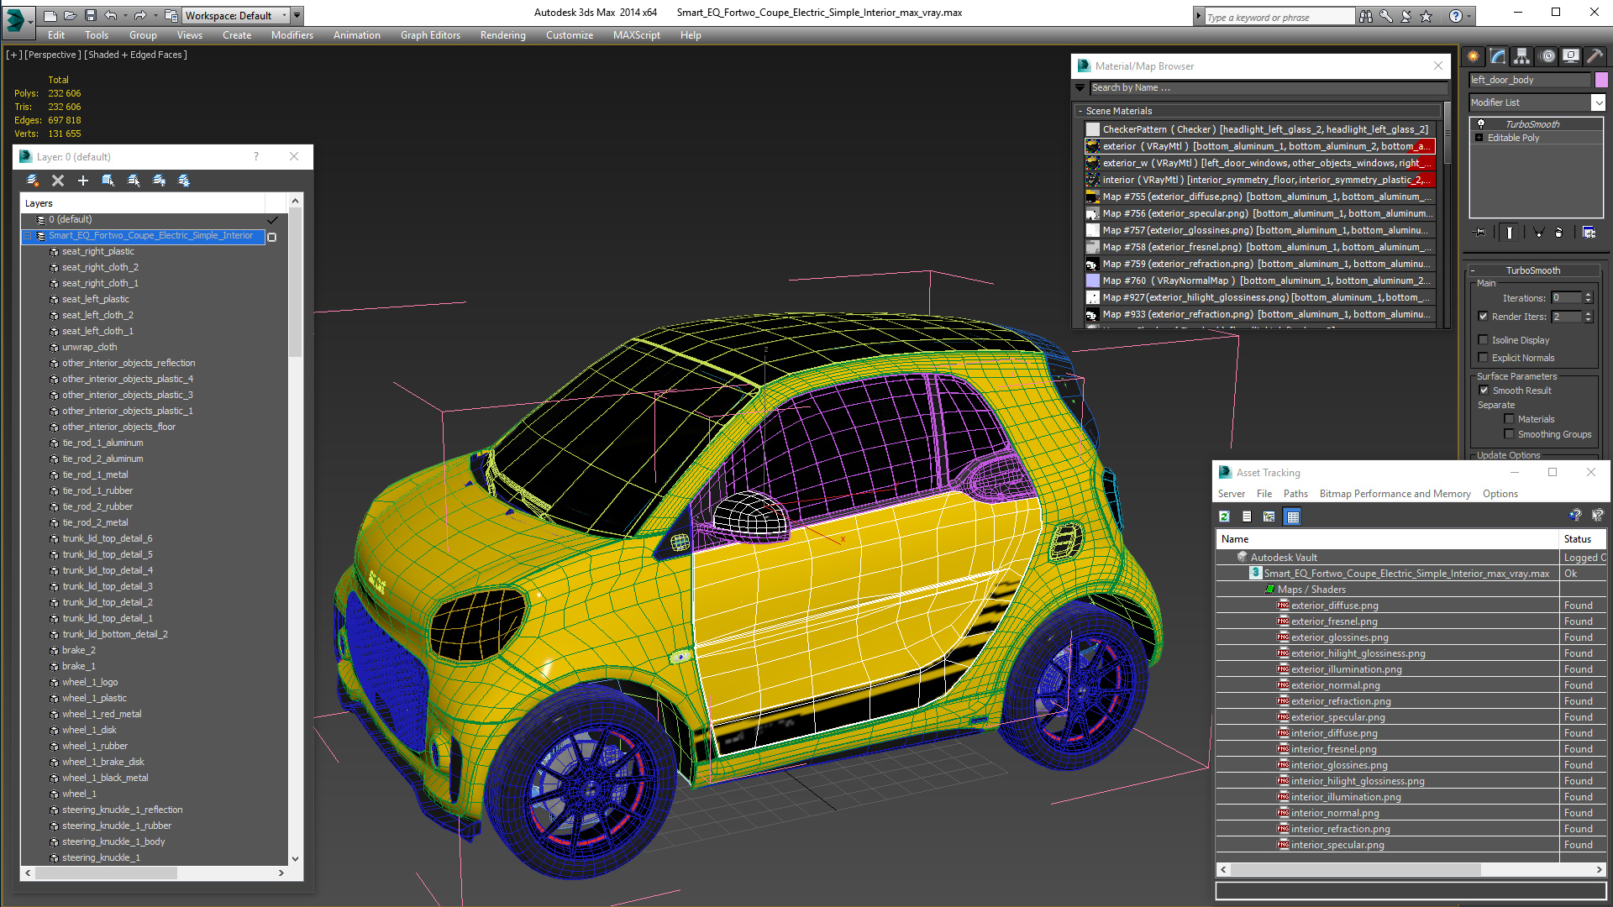Collapse the TurboSmooth rollout
This screenshot has width=1613, height=907.
[1473, 270]
